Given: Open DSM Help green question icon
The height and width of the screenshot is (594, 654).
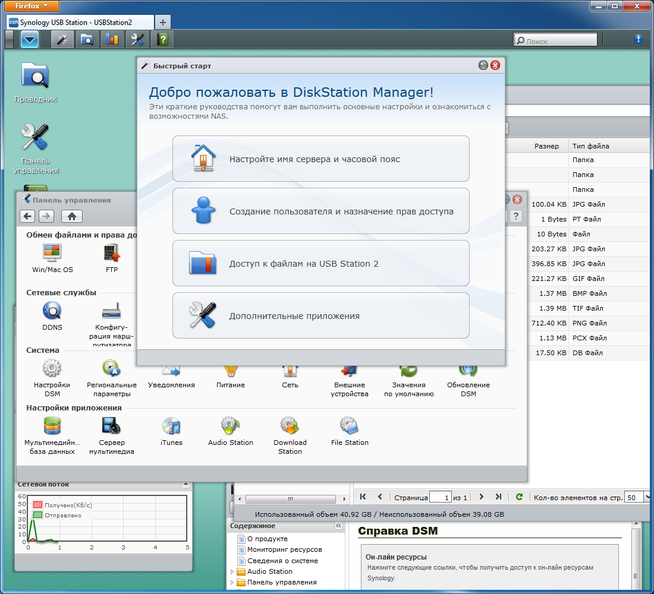Looking at the screenshot, I should point(162,40).
